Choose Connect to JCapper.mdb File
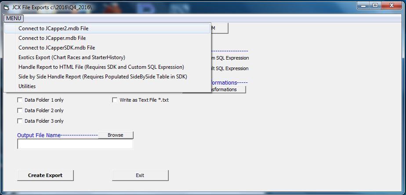 (x=52, y=38)
